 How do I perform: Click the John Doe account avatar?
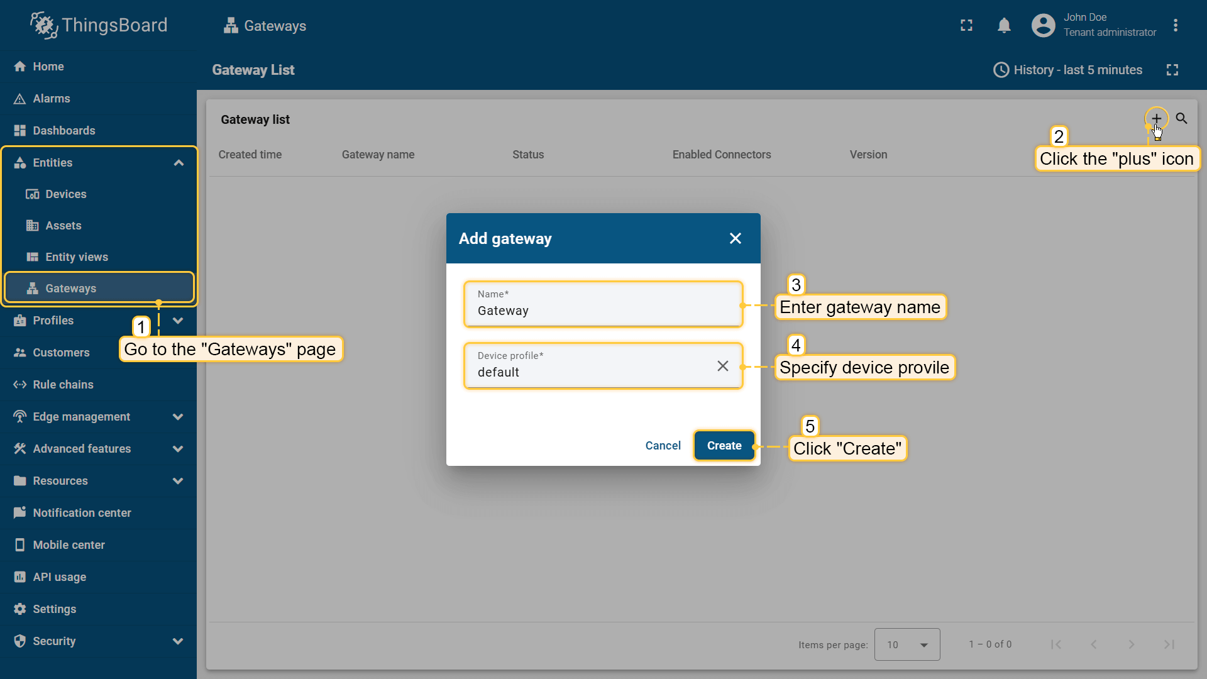pyautogui.click(x=1043, y=25)
